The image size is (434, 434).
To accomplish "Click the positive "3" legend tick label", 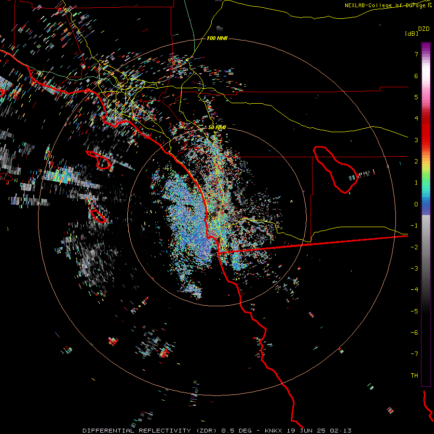I will (416, 140).
